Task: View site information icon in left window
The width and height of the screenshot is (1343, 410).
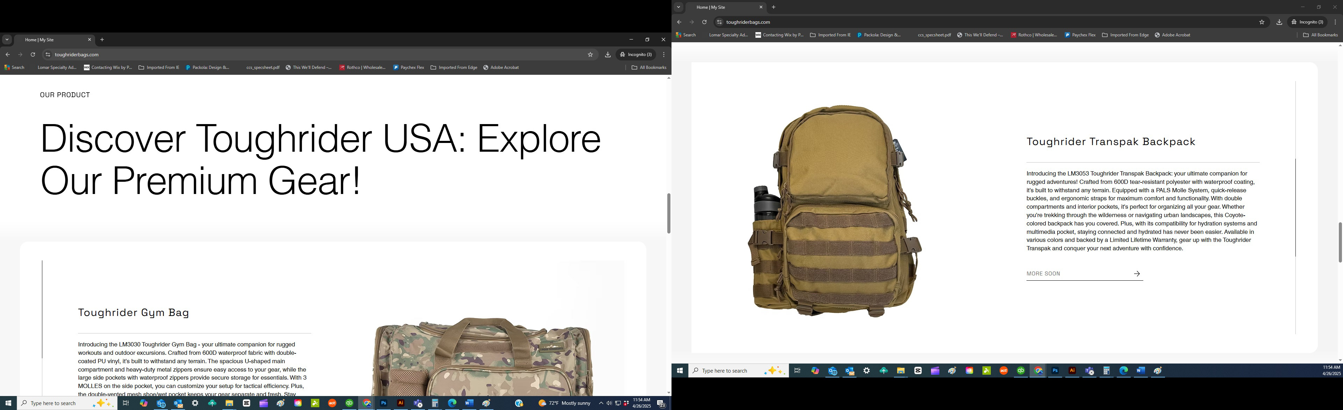Action: click(x=48, y=55)
